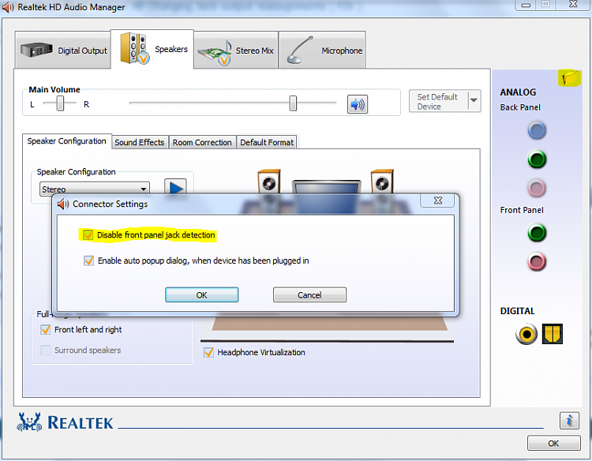Click the pink back panel jack
Screen dimensions: 592x461
(537, 188)
